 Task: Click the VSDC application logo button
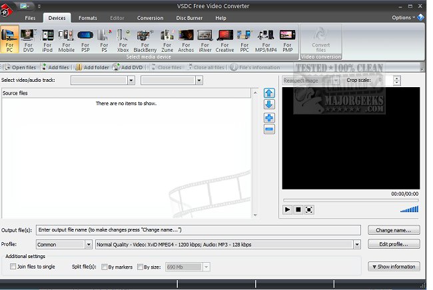[x=7, y=11]
